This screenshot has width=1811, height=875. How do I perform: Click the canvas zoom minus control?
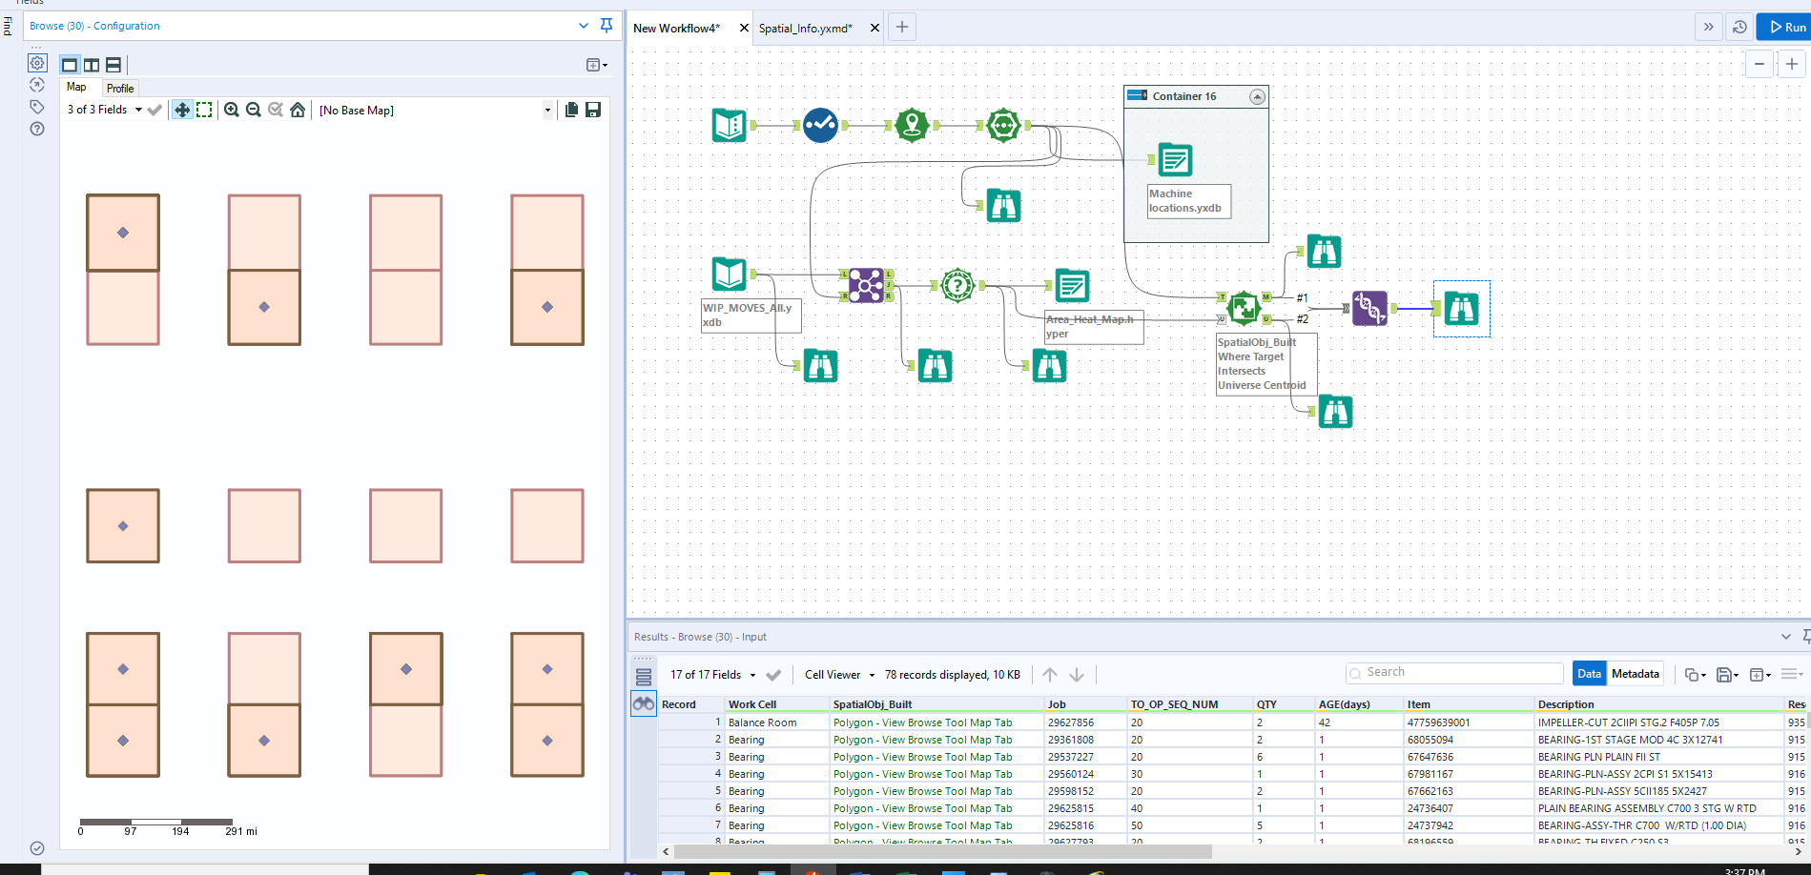pos(1760,64)
